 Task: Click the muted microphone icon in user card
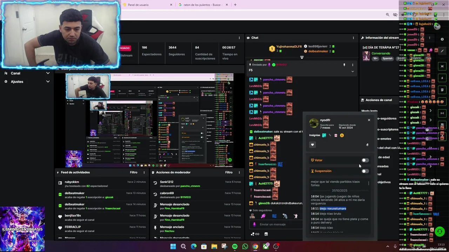pyautogui.click(x=367, y=145)
